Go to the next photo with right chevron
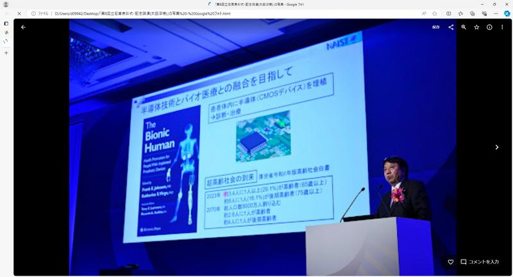The height and width of the screenshot is (277, 513). [x=496, y=147]
